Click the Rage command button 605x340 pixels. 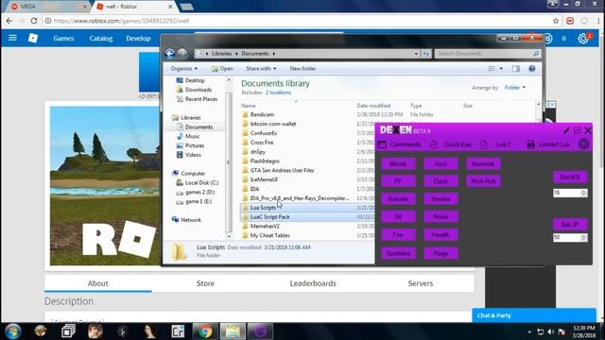(x=441, y=253)
